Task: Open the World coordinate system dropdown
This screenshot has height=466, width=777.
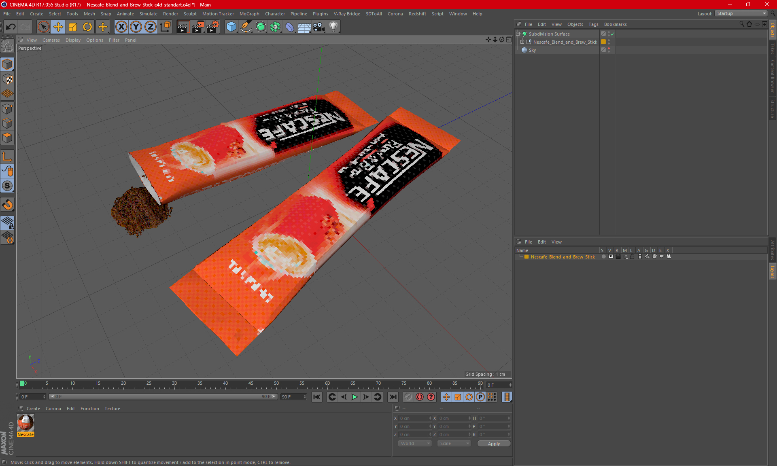Action: [415, 443]
